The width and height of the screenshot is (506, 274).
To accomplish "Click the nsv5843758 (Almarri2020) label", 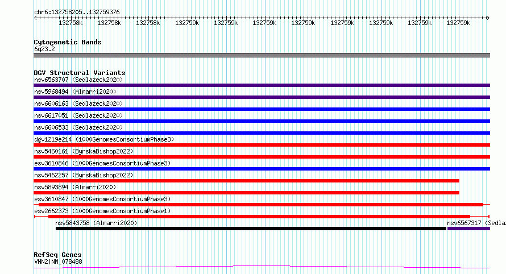I will (x=96, y=223).
